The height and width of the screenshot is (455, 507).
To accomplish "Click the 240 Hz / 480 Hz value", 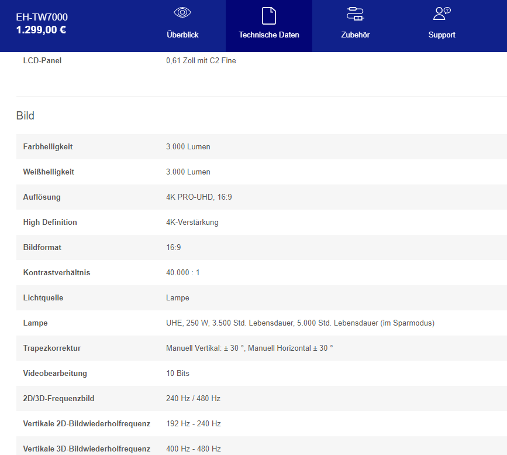I will pos(193,399).
